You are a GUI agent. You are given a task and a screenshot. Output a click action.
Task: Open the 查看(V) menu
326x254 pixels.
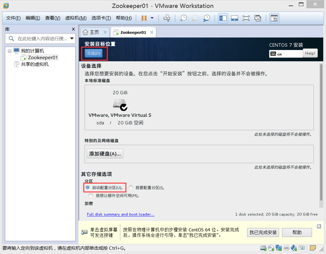(53, 18)
